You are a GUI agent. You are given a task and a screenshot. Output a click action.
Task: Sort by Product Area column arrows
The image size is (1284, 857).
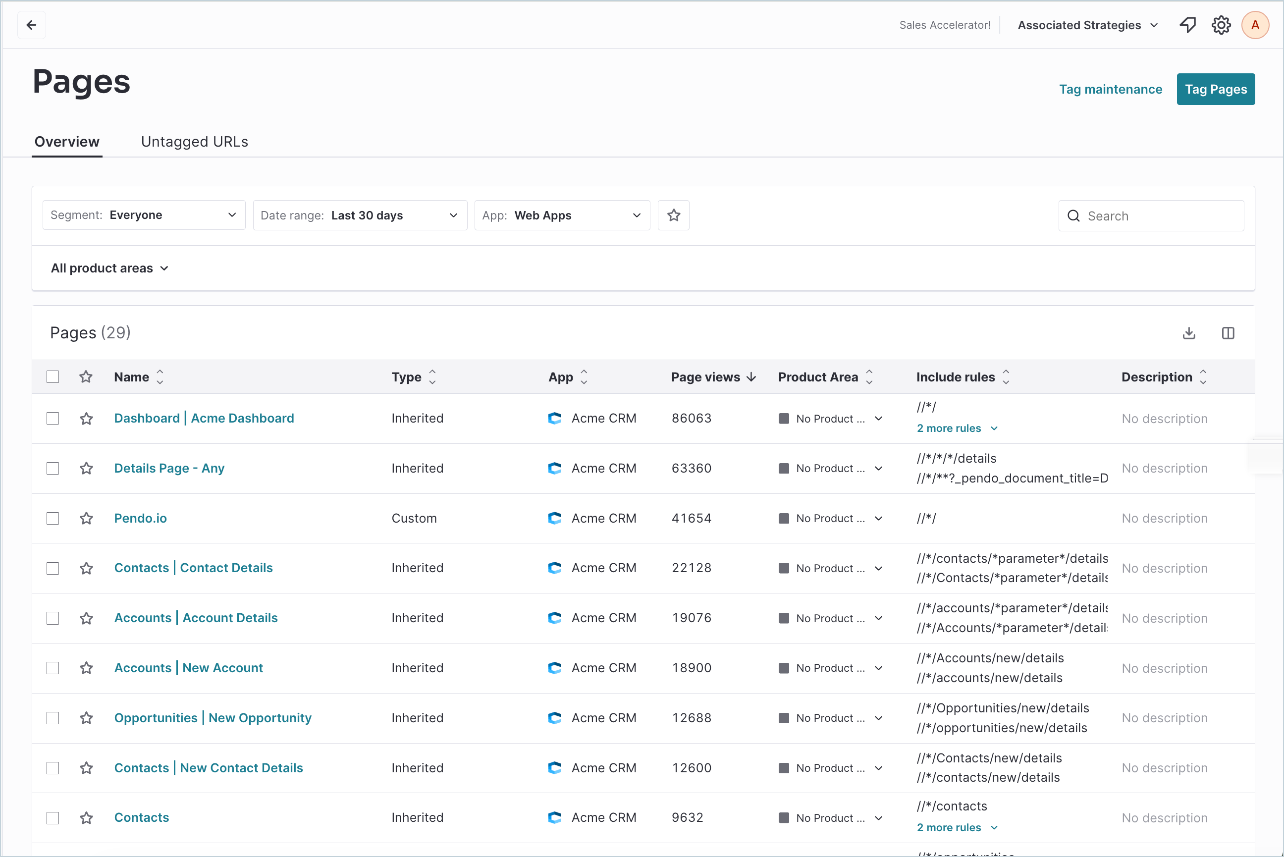pos(869,376)
